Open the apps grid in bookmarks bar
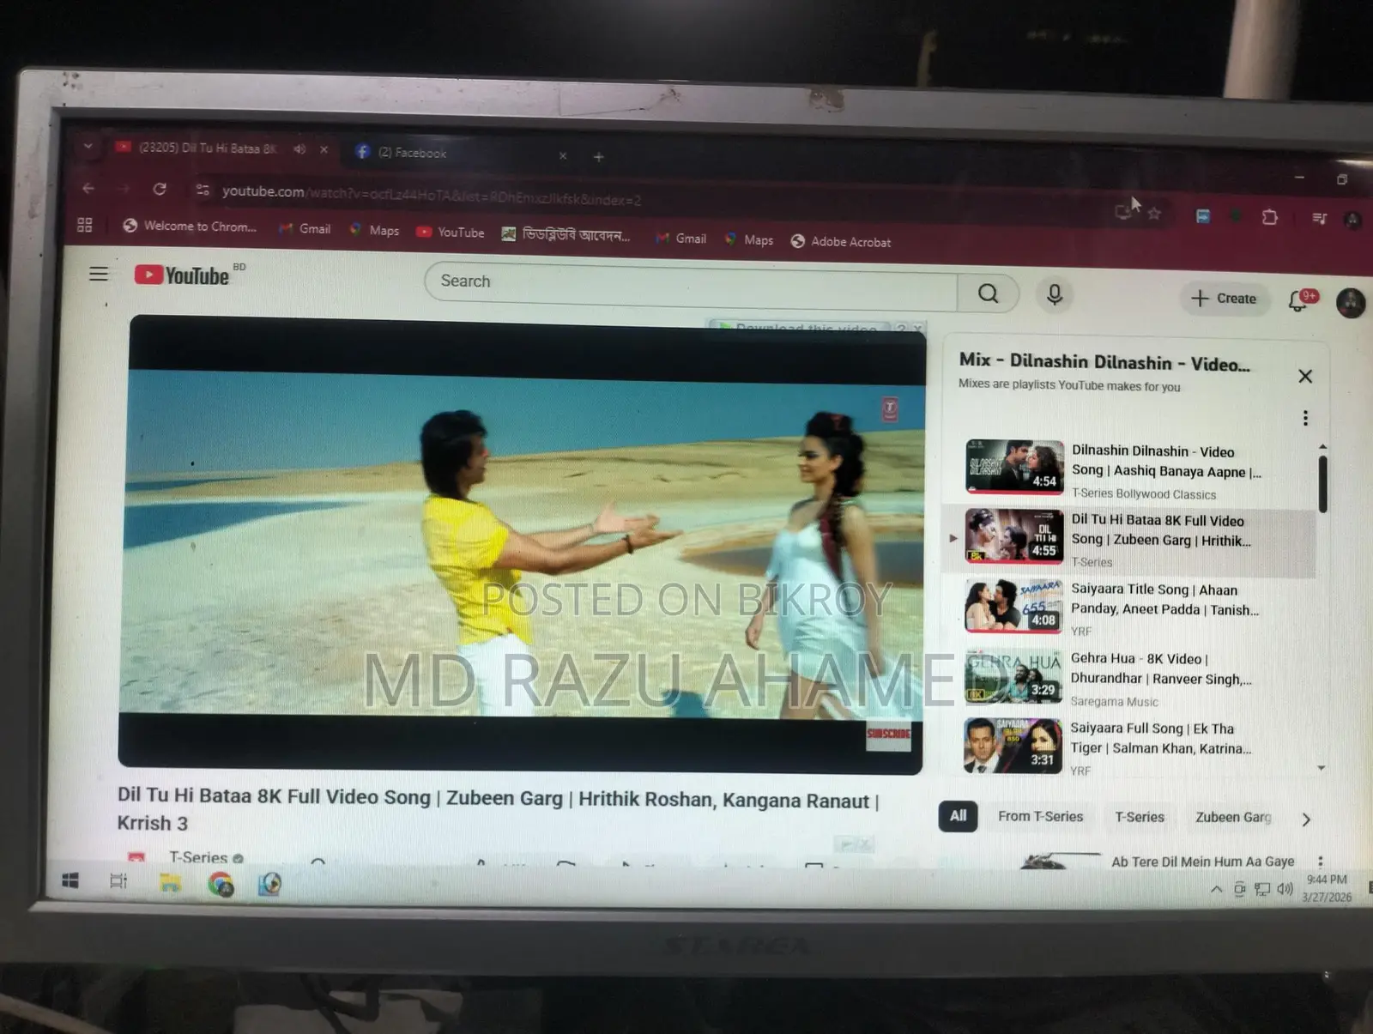 (84, 225)
